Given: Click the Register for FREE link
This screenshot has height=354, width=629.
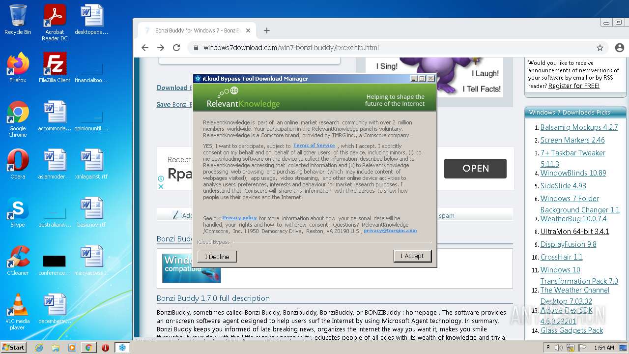Looking at the screenshot, I should (x=574, y=86).
